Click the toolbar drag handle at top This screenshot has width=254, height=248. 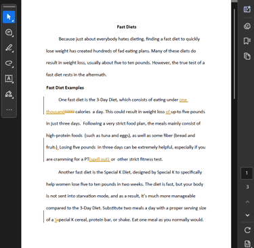pyautogui.click(x=9, y=7)
